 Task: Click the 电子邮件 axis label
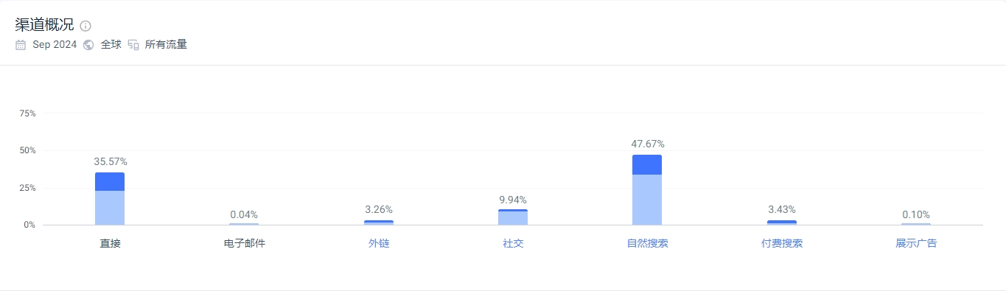coord(244,243)
